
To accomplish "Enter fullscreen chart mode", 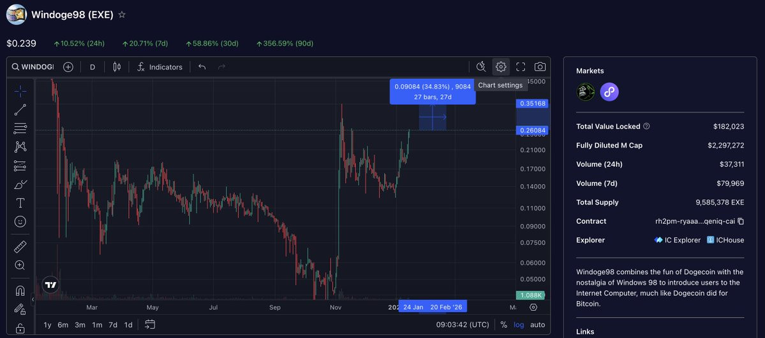I will pyautogui.click(x=521, y=67).
